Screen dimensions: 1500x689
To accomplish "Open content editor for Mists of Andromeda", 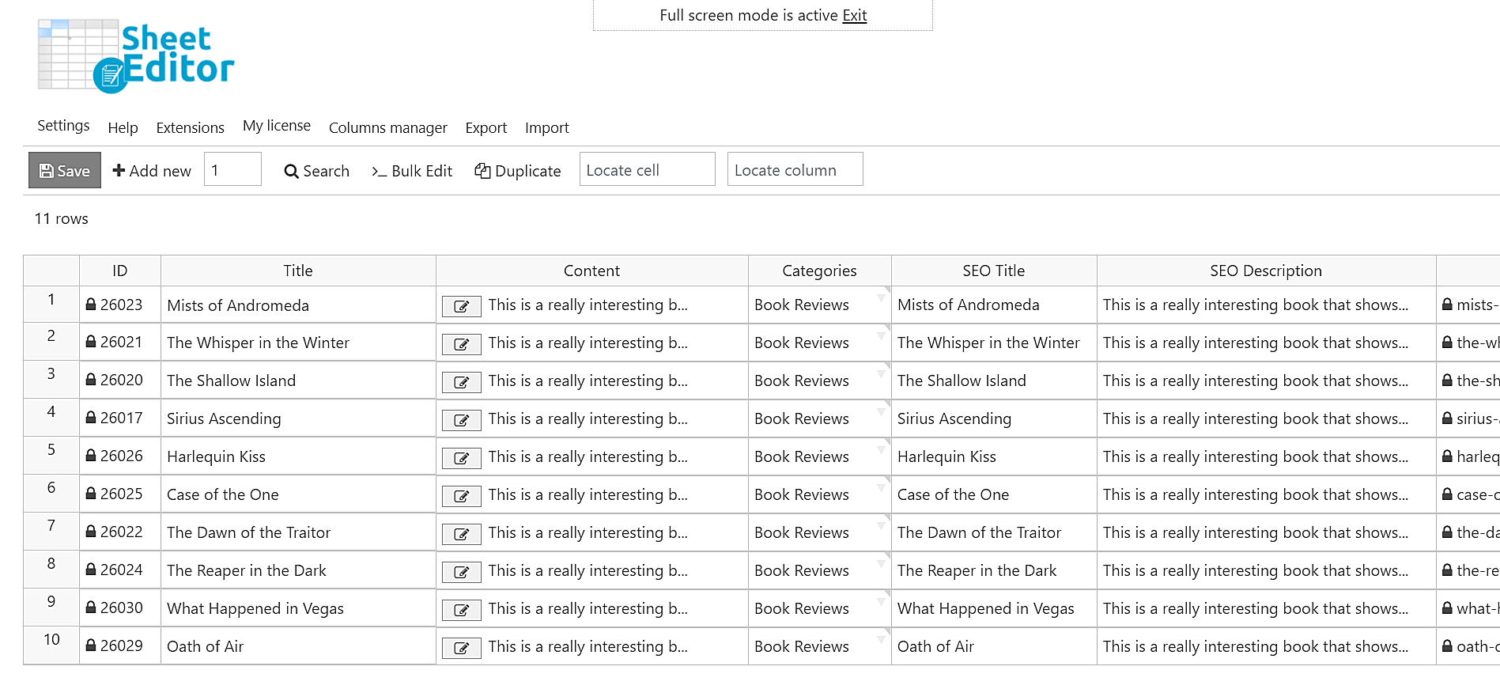I will tap(461, 307).
